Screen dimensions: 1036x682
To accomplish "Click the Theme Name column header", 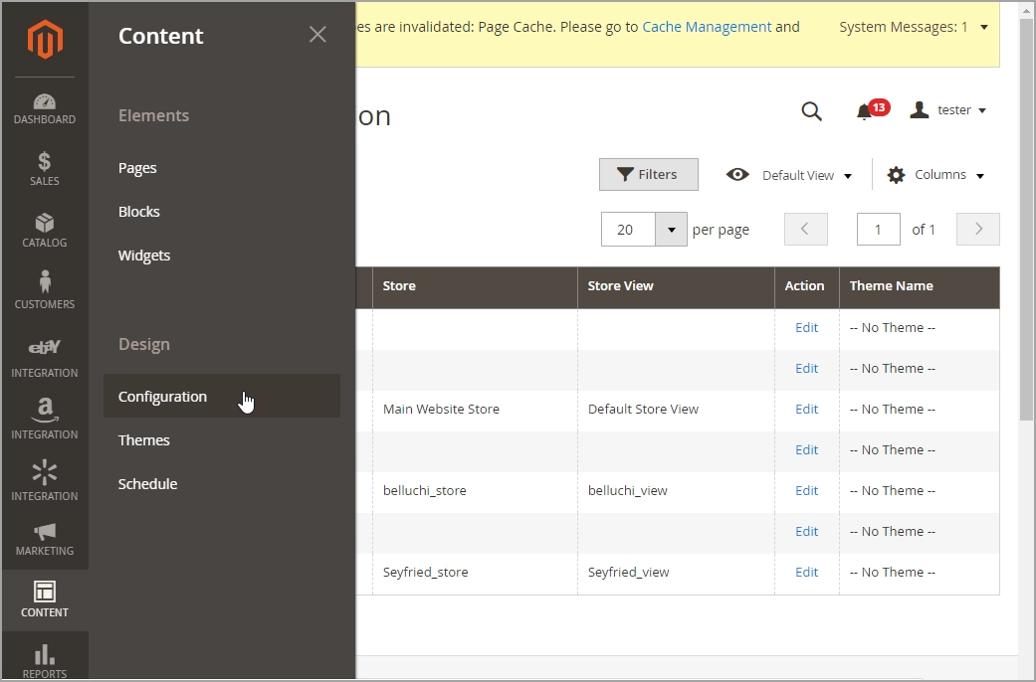I will [x=919, y=286].
